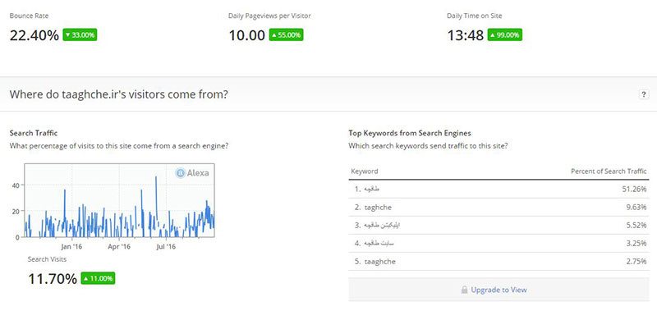The width and height of the screenshot is (657, 311).
Task: Click the Pageviews 55.00% change badge
Action: (286, 34)
